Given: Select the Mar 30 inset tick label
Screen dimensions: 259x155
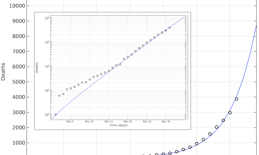Looking at the screenshot, I should point(166,121).
